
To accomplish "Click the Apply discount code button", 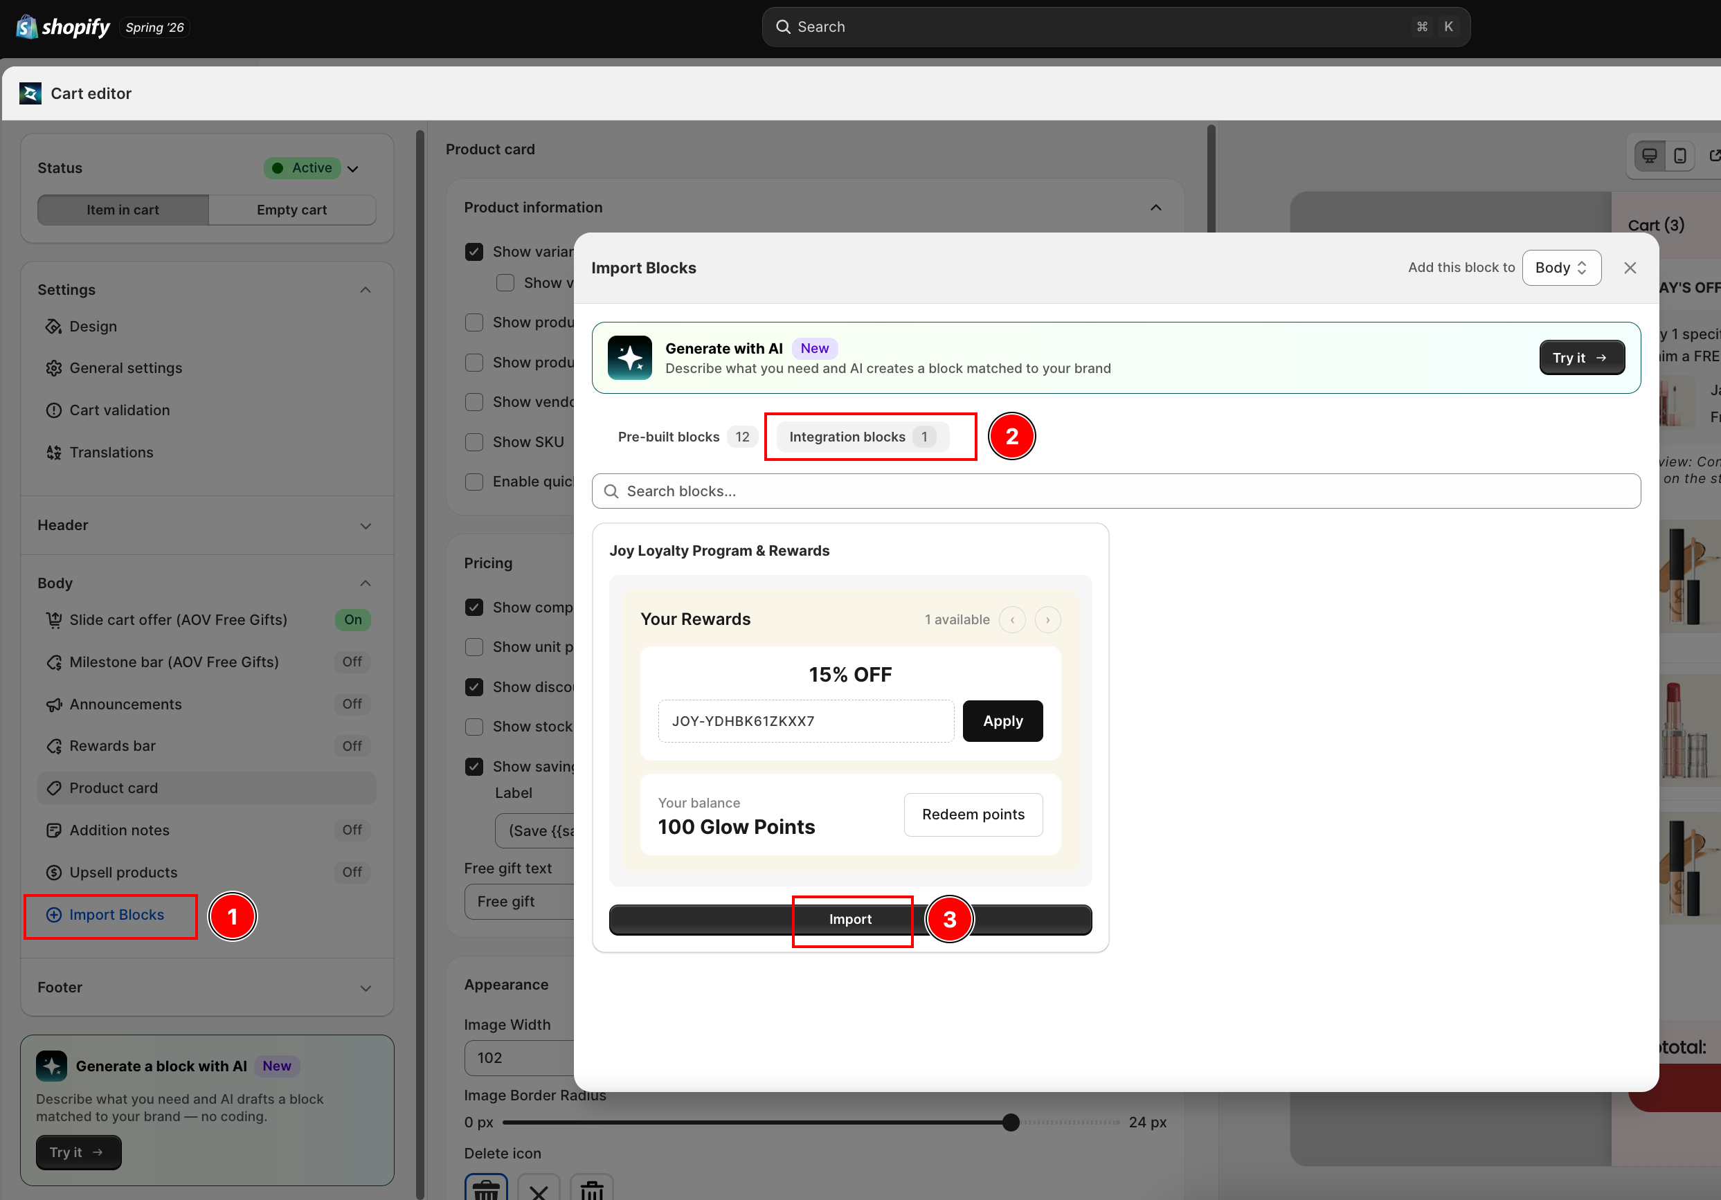I will 1002,721.
